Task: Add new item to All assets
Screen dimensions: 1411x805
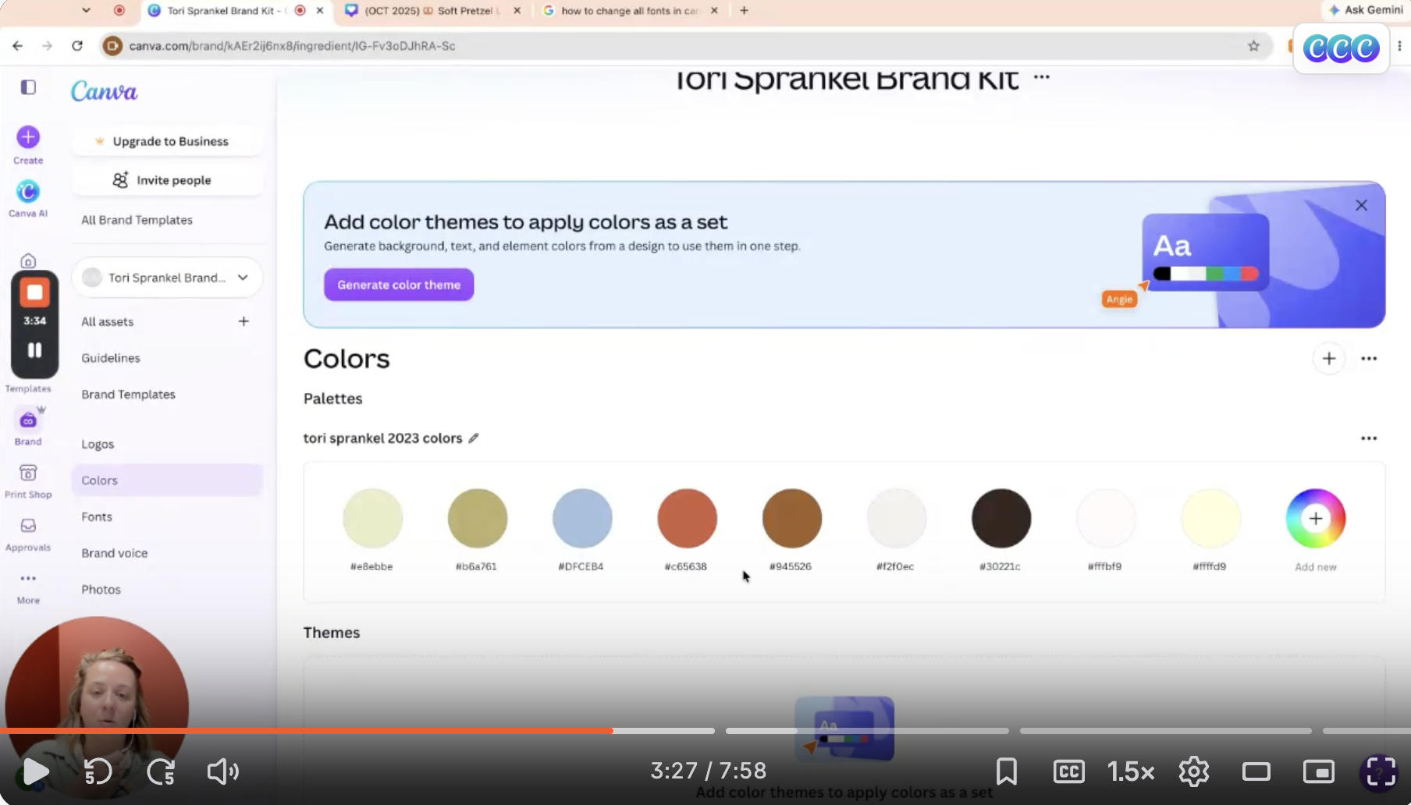Action: pos(243,321)
